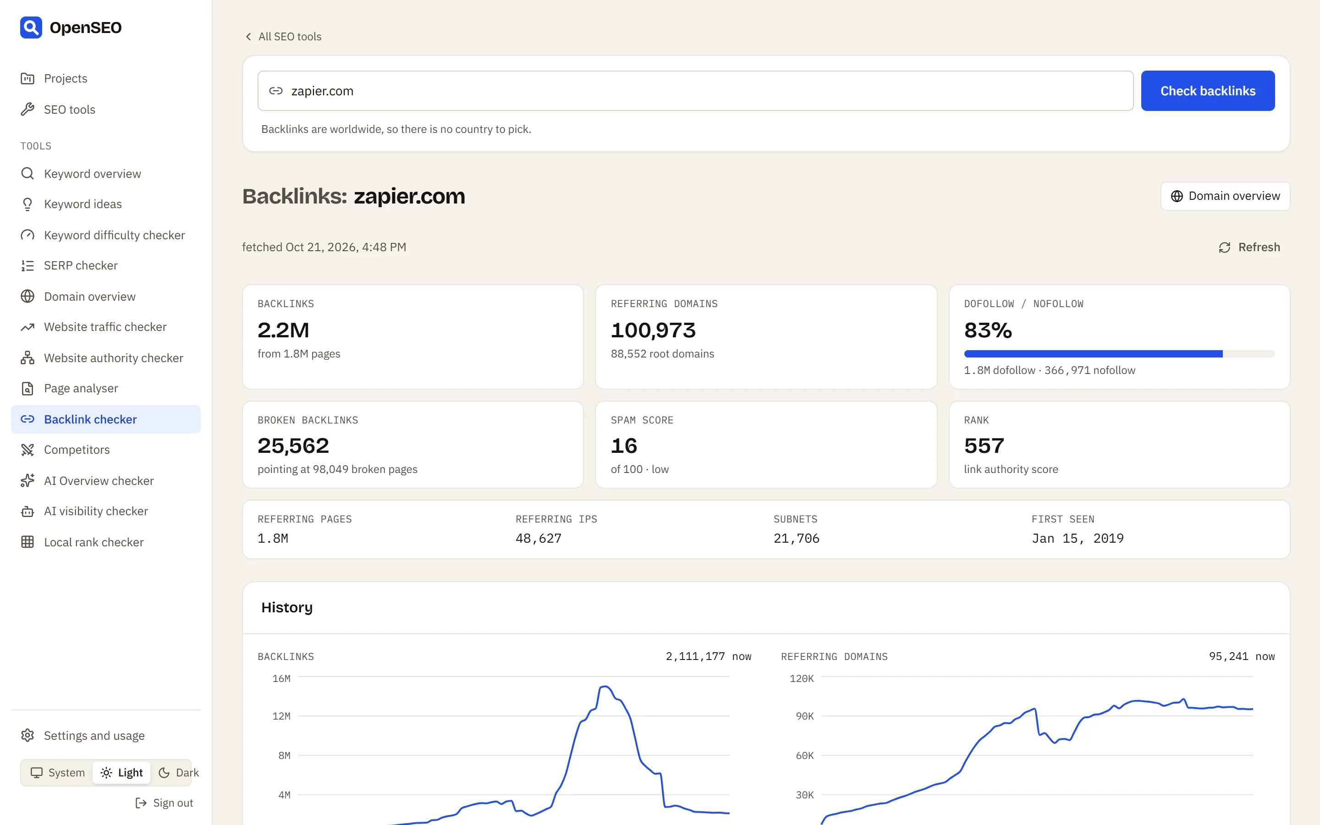The height and width of the screenshot is (825, 1320).
Task: Click the AI Overview checker sparkle icon
Action: [x=27, y=481]
